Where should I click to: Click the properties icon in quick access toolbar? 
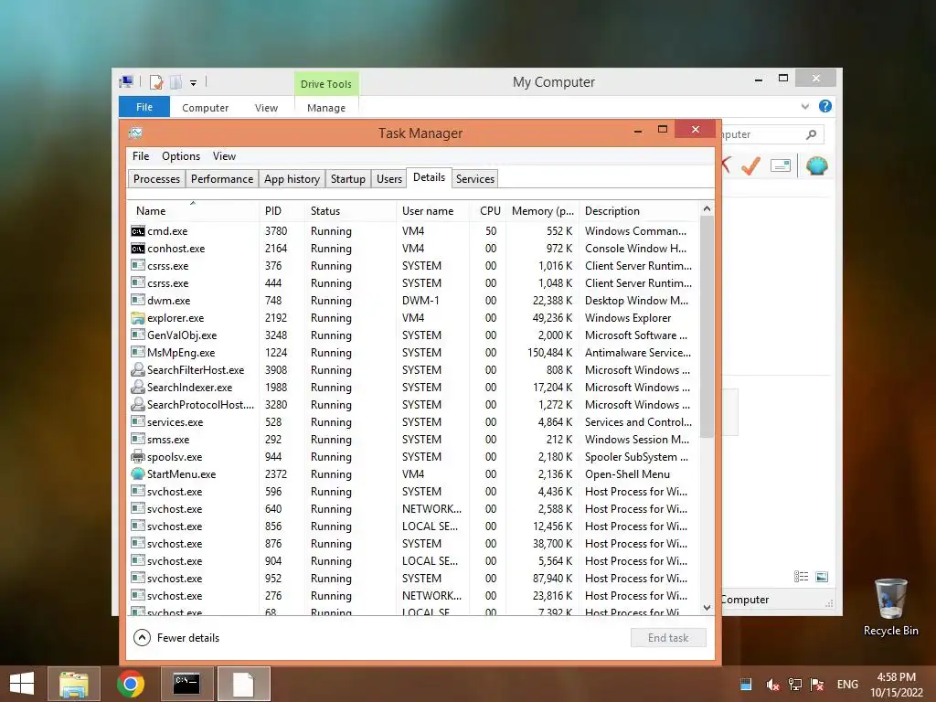tap(155, 81)
